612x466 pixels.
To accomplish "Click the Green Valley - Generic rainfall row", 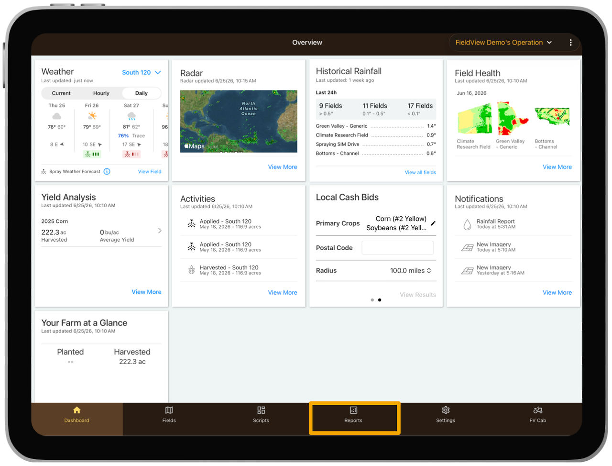I will point(376,126).
